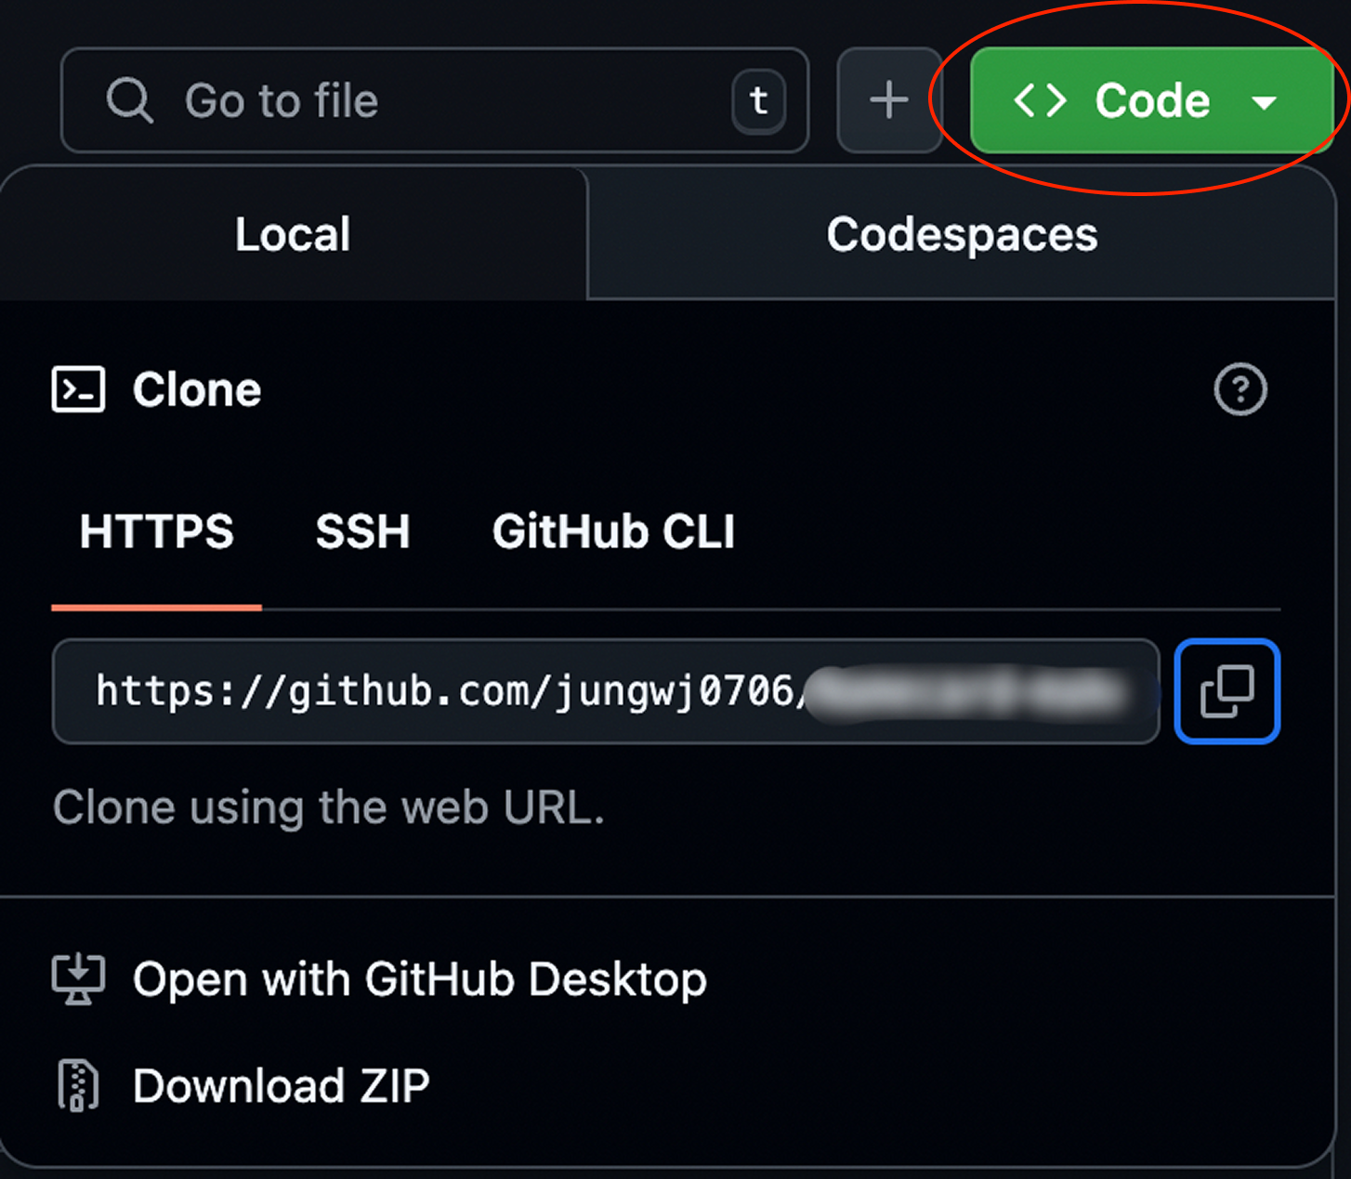
Task: Click the green Code button
Action: click(1152, 100)
